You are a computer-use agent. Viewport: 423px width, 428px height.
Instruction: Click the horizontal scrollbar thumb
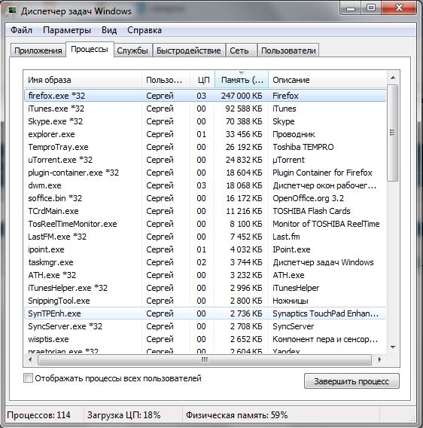tap(205, 360)
